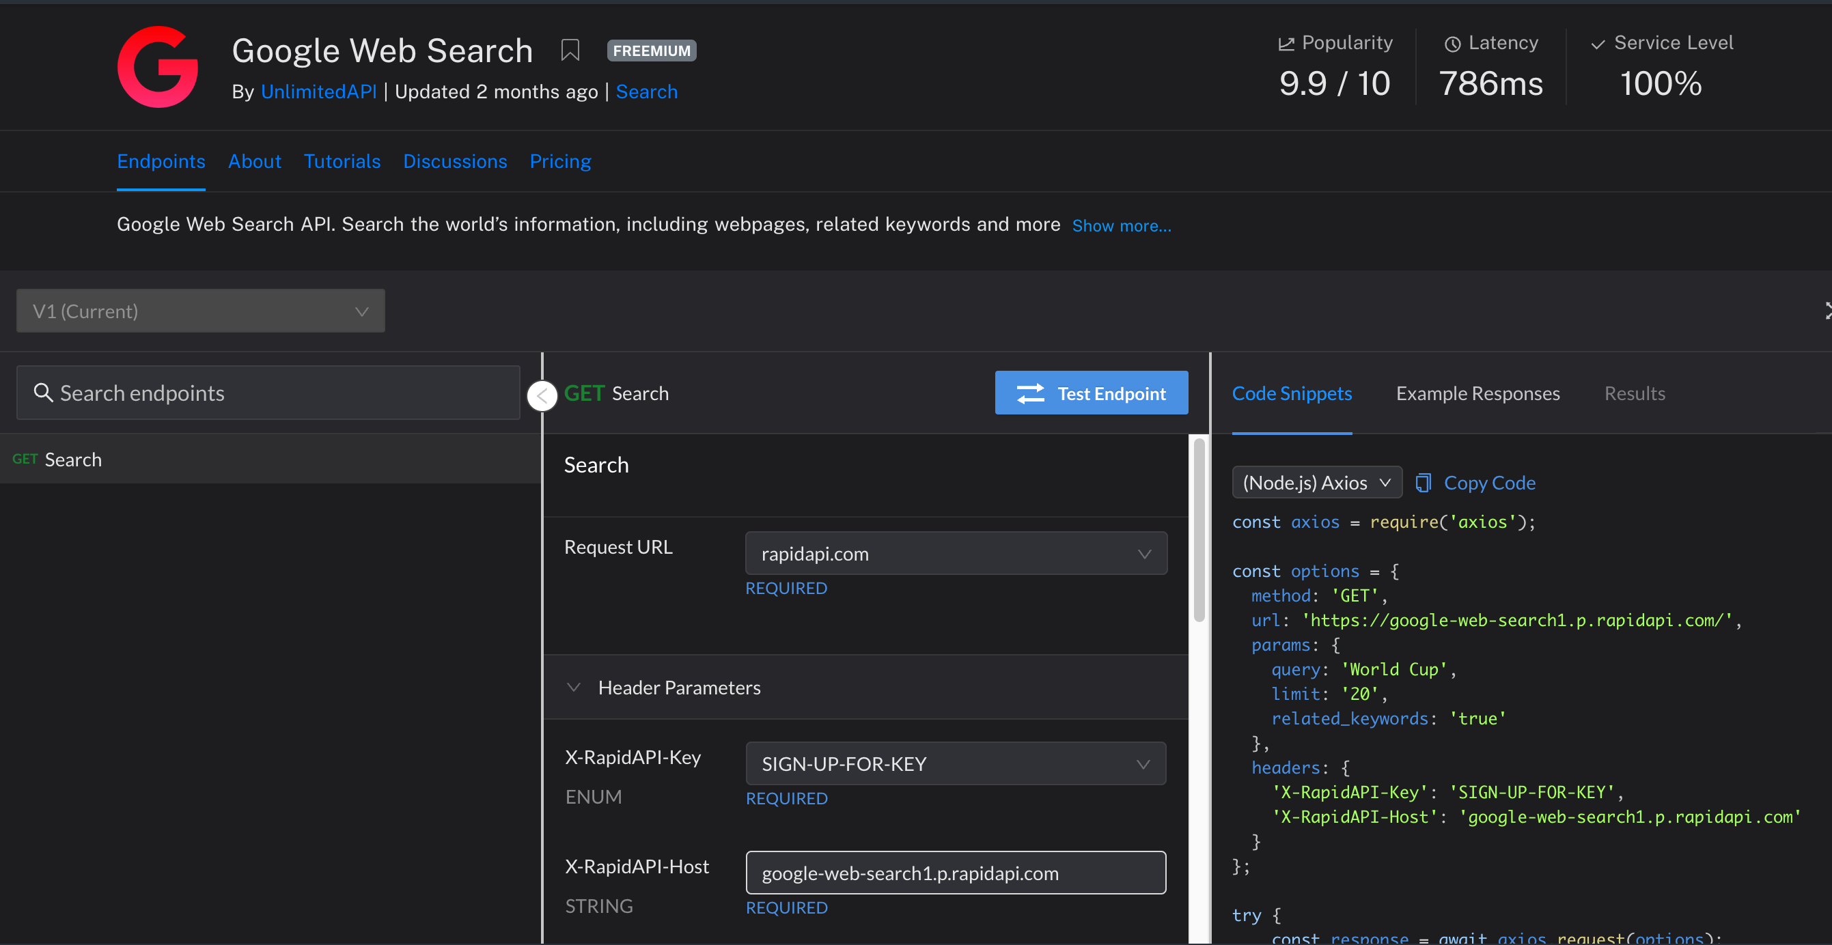Select the Example Responses tab

coord(1478,393)
